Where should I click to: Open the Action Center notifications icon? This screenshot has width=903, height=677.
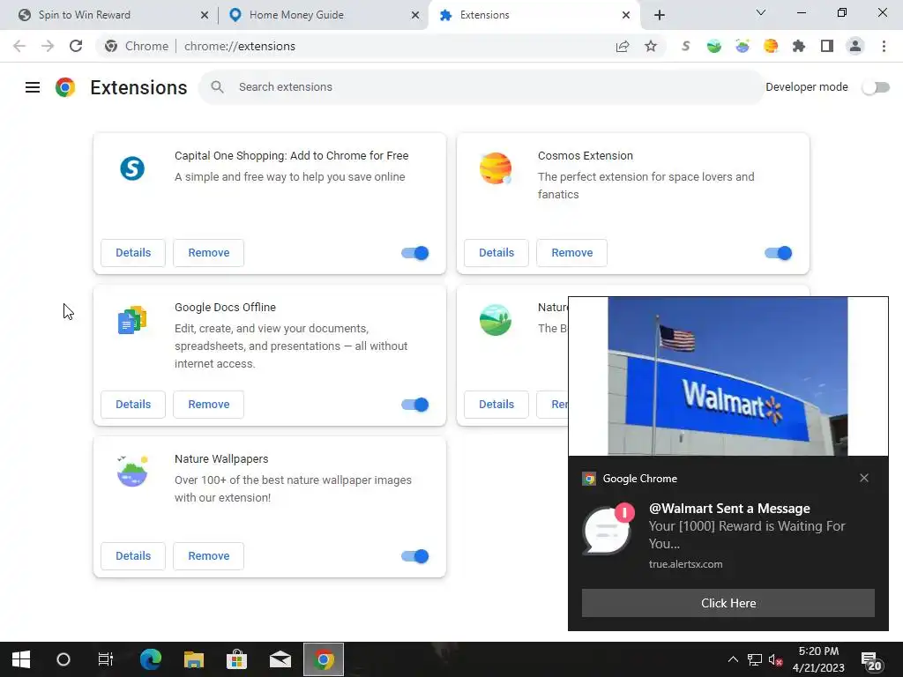pos(871,661)
